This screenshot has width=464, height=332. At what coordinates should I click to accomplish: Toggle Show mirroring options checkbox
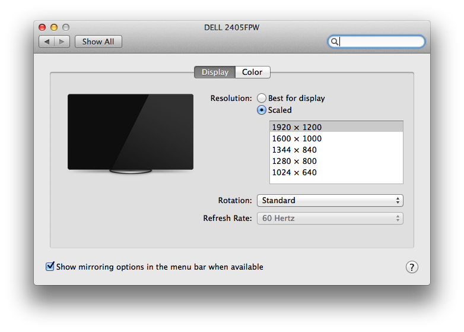50,266
